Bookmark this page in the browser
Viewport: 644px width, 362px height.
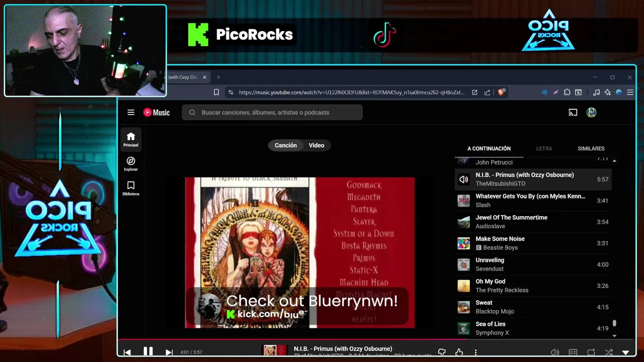pos(216,93)
